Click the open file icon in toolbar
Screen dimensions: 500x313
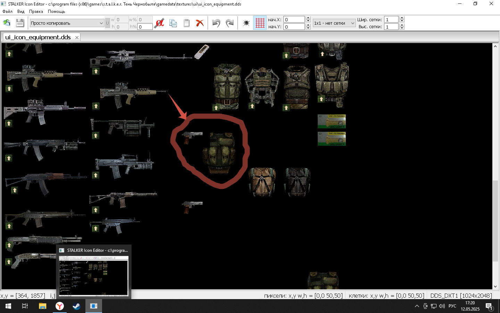[7, 23]
